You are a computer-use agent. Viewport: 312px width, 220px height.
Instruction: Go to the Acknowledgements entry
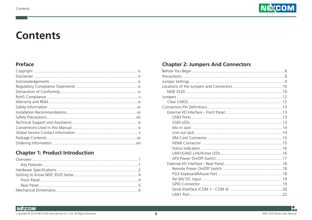tap(78, 82)
